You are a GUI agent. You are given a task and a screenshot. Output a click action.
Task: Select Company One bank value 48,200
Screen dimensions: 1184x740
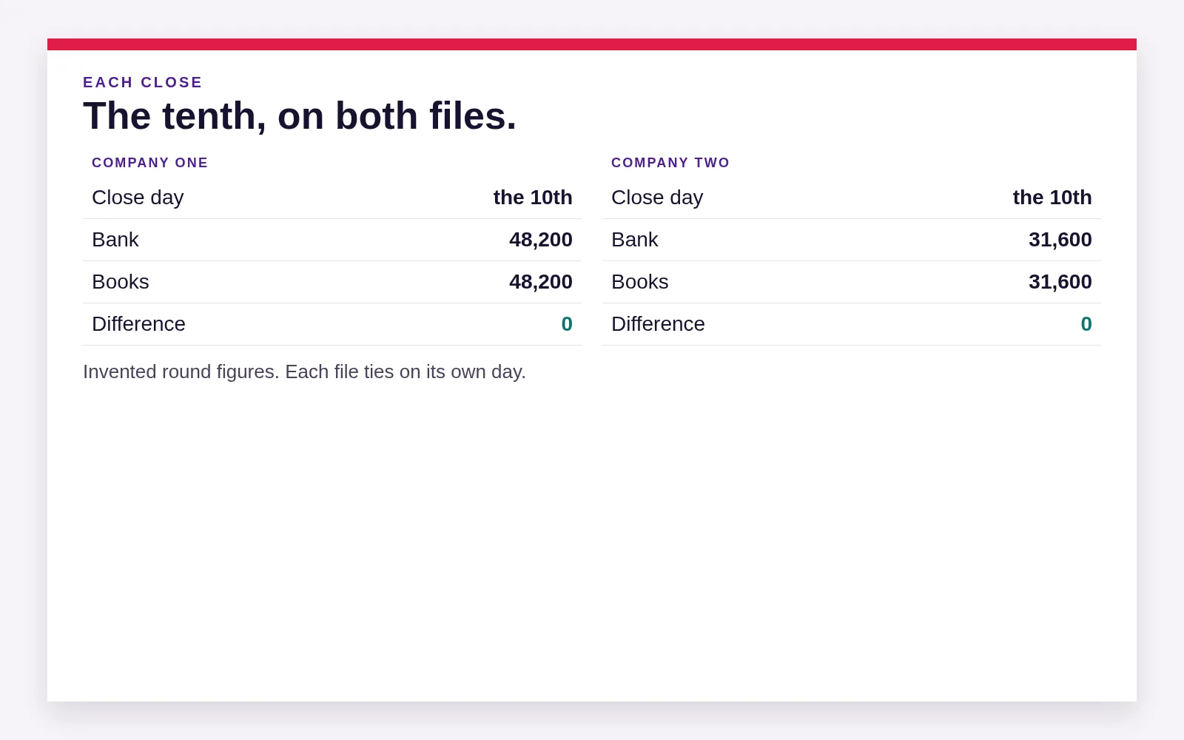point(541,240)
